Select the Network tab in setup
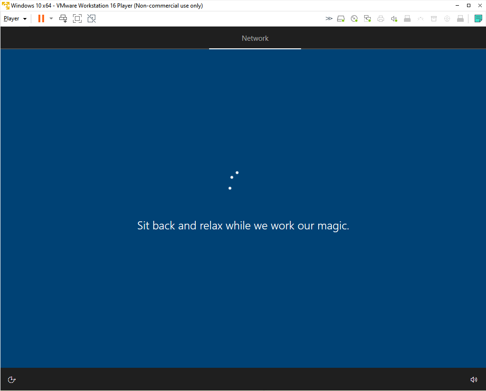The image size is (486, 391). tap(255, 38)
